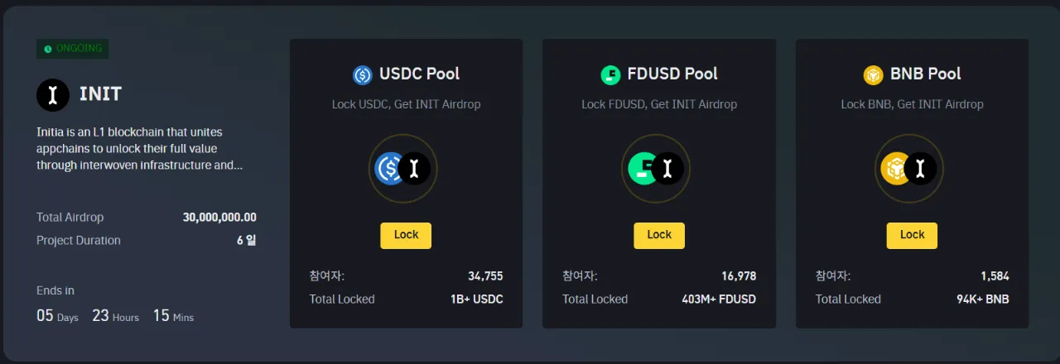Open the USDC Pool title
The height and width of the screenshot is (364, 1060).
419,74
